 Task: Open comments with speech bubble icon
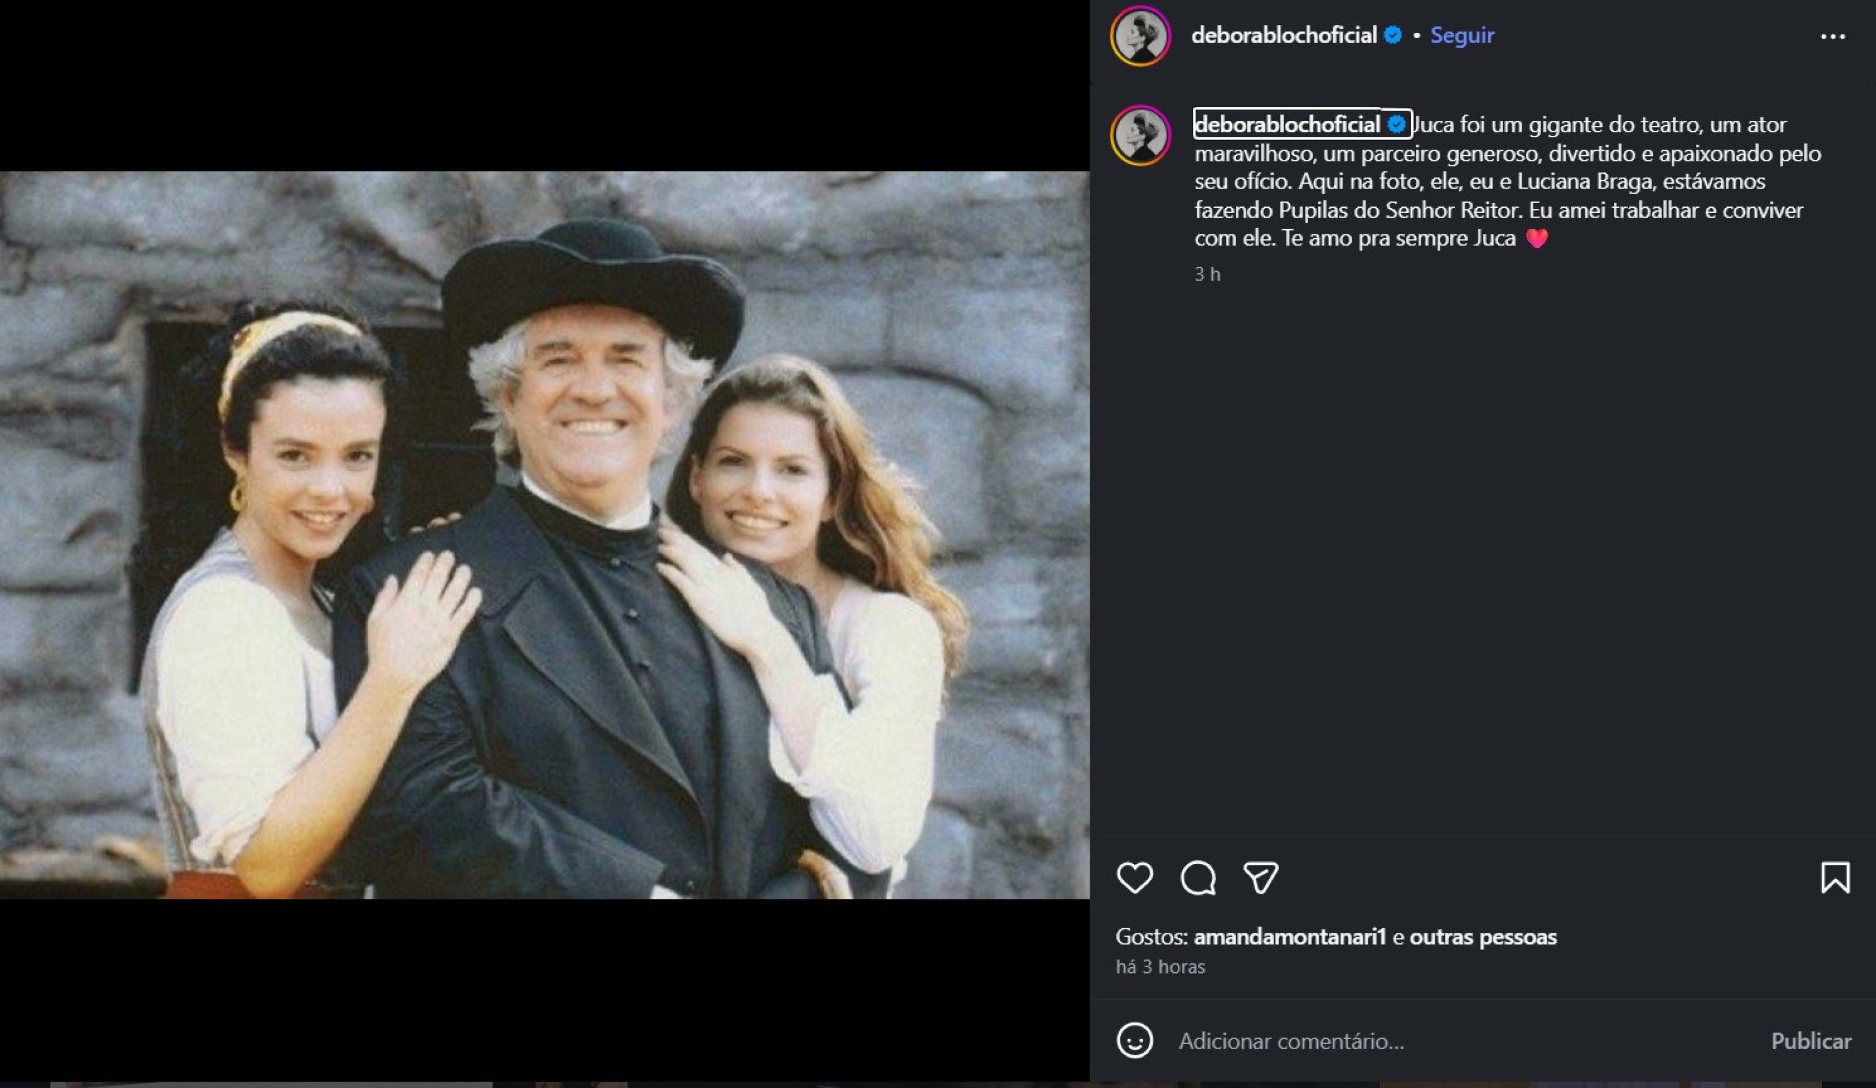tap(1198, 877)
